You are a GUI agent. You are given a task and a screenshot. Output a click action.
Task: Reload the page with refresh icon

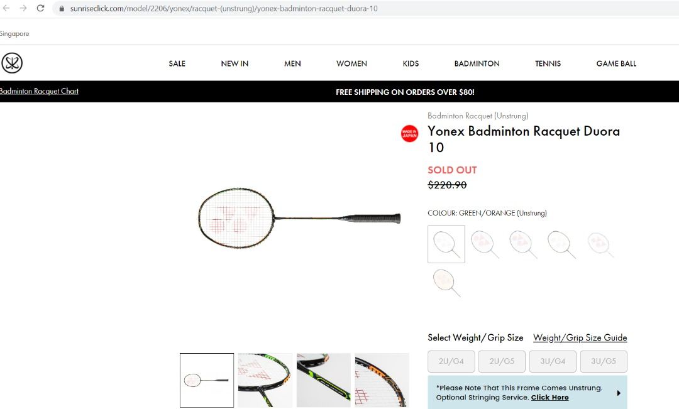[40, 8]
